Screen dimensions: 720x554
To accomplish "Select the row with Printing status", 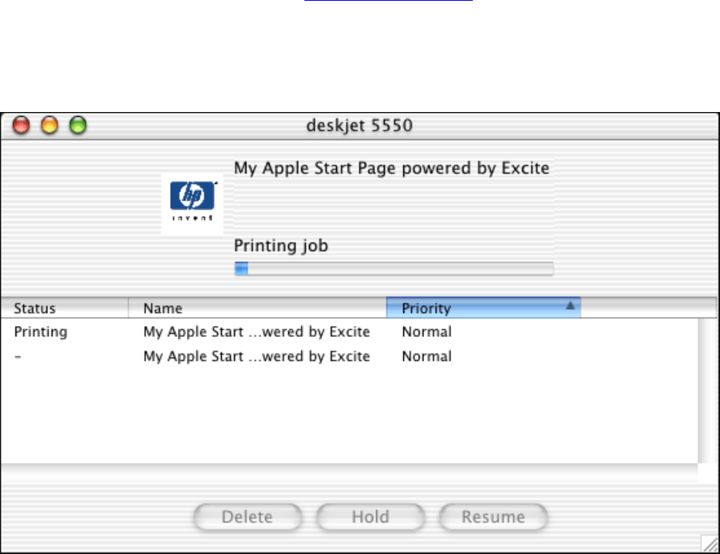I will (349, 331).
